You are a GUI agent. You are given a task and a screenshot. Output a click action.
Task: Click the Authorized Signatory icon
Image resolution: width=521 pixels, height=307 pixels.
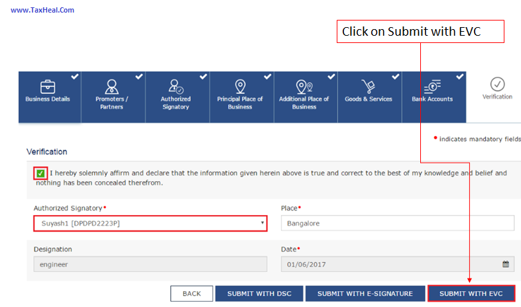tap(176, 86)
